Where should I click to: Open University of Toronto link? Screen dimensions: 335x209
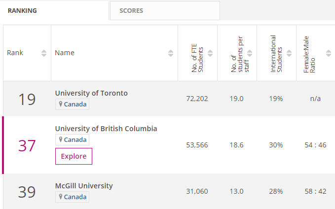tap(91, 93)
